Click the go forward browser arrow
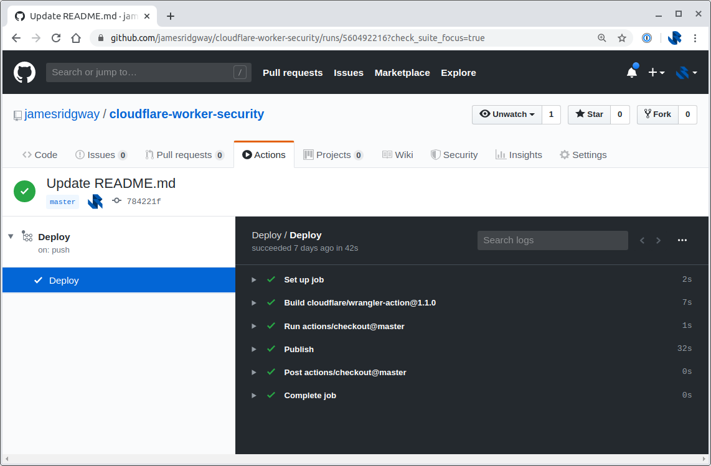This screenshot has height=466, width=711. (36, 38)
